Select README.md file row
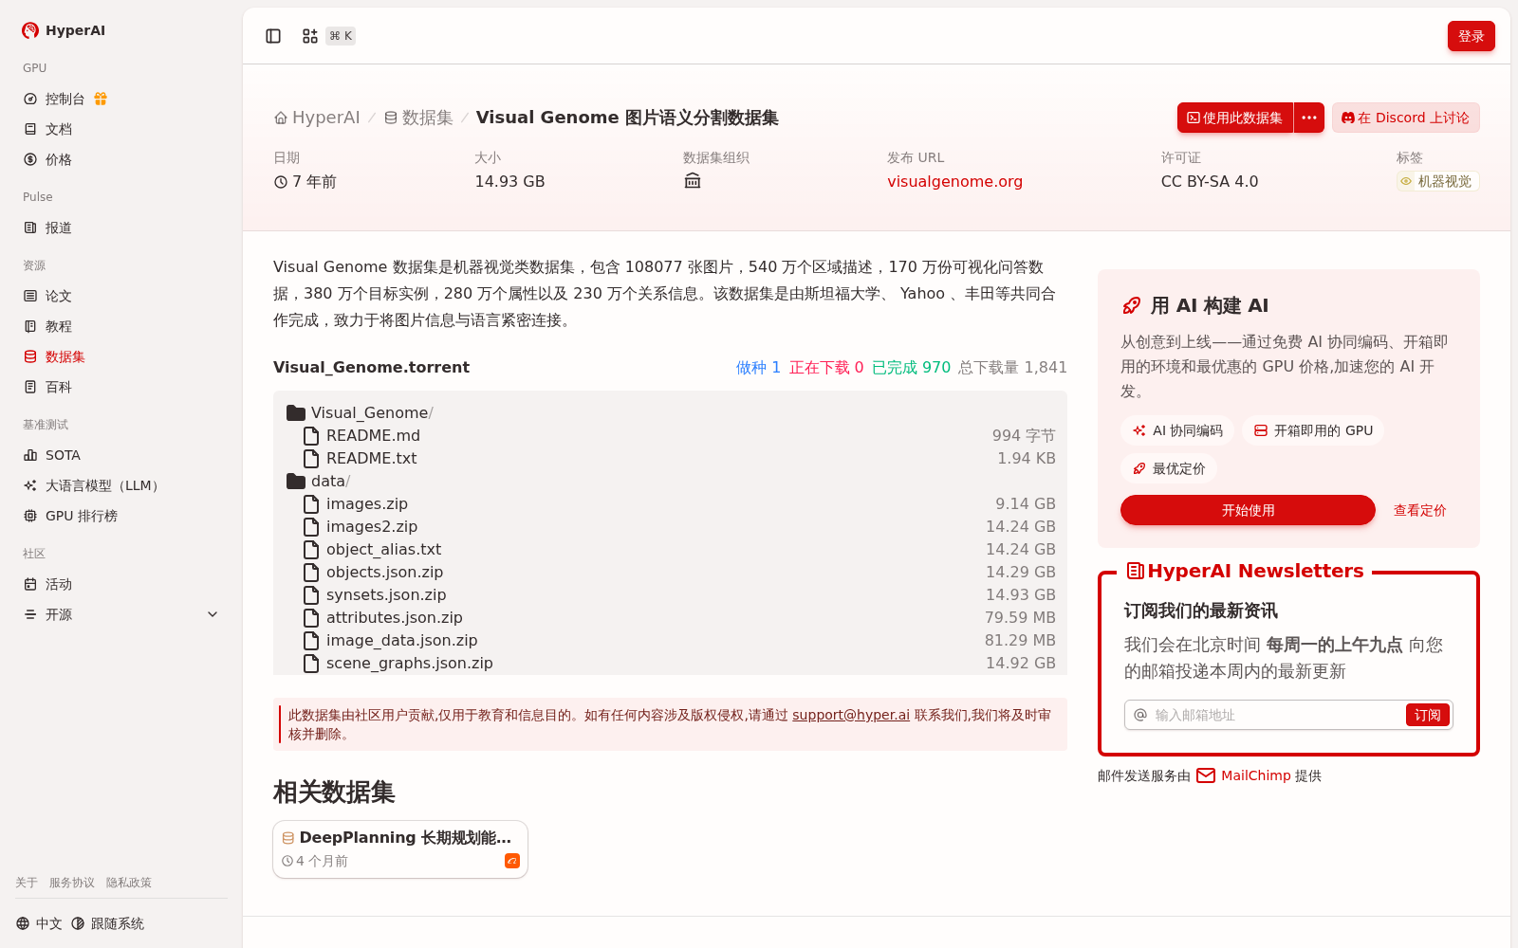1518x948 pixels. [670, 435]
